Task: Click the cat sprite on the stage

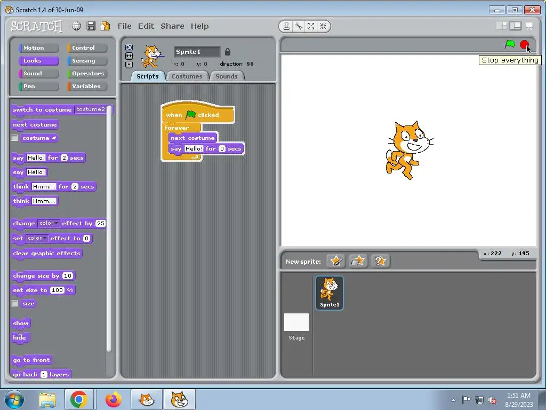Action: (409, 150)
